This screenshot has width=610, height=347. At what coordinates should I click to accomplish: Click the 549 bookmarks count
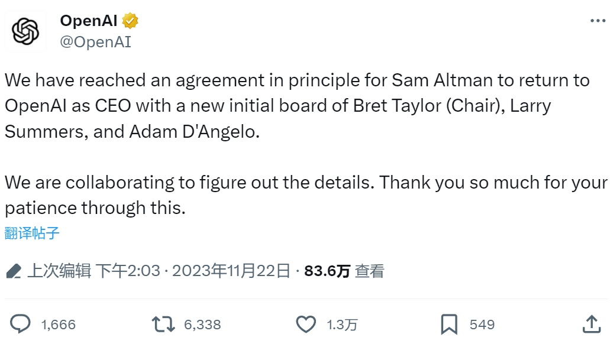click(x=482, y=325)
